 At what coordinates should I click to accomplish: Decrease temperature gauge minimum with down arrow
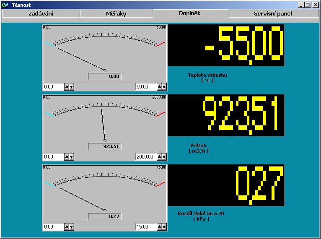pos(71,87)
